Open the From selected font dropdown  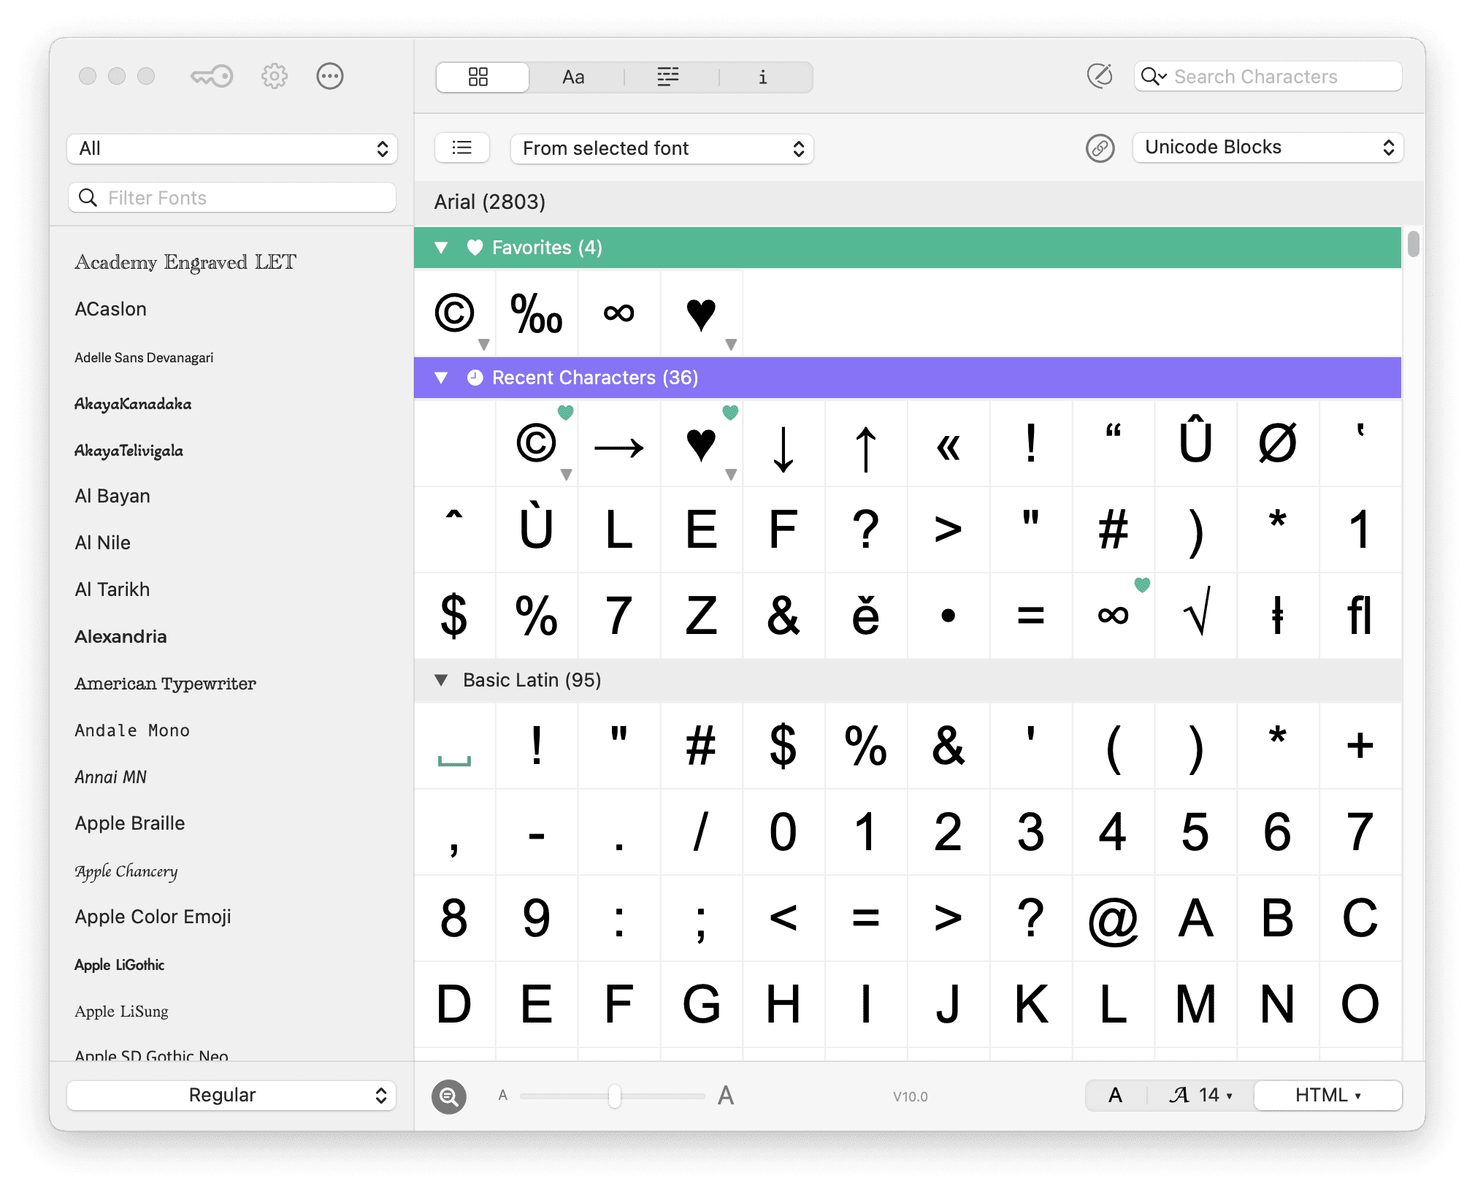click(x=661, y=148)
